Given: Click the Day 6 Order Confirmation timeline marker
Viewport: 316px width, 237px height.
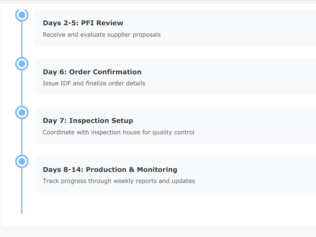Looking at the screenshot, I should coord(22,64).
